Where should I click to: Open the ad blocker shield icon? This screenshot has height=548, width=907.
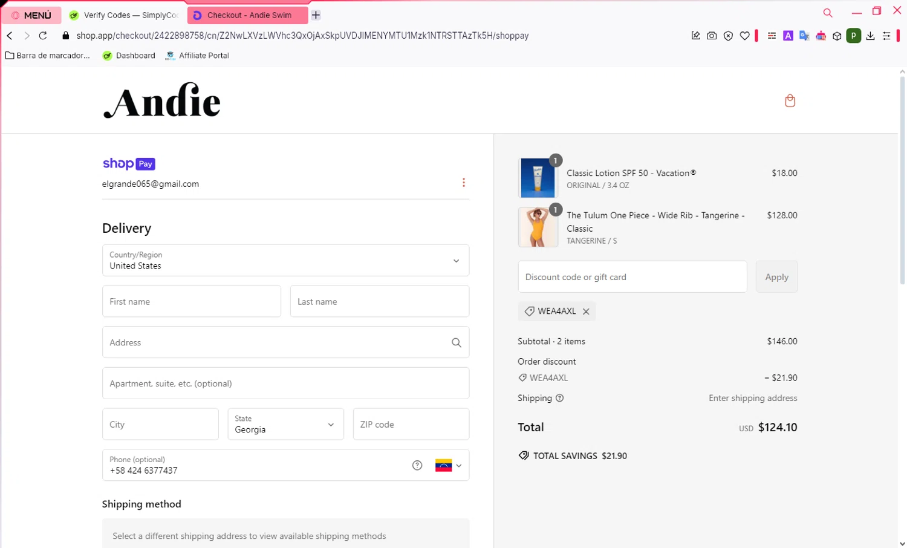pos(728,36)
